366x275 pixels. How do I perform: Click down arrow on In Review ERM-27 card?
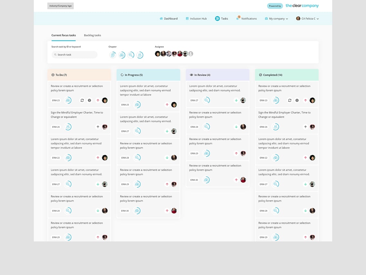coord(236,100)
